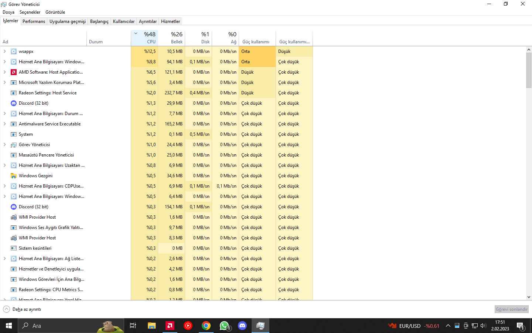Open the Dosya menu
Viewport: 532px width, 333px height.
(x=8, y=12)
